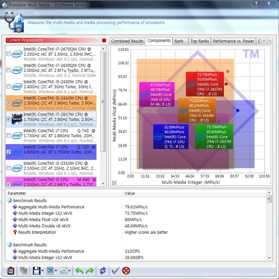Click the results table scroll-down arrow

269,258
